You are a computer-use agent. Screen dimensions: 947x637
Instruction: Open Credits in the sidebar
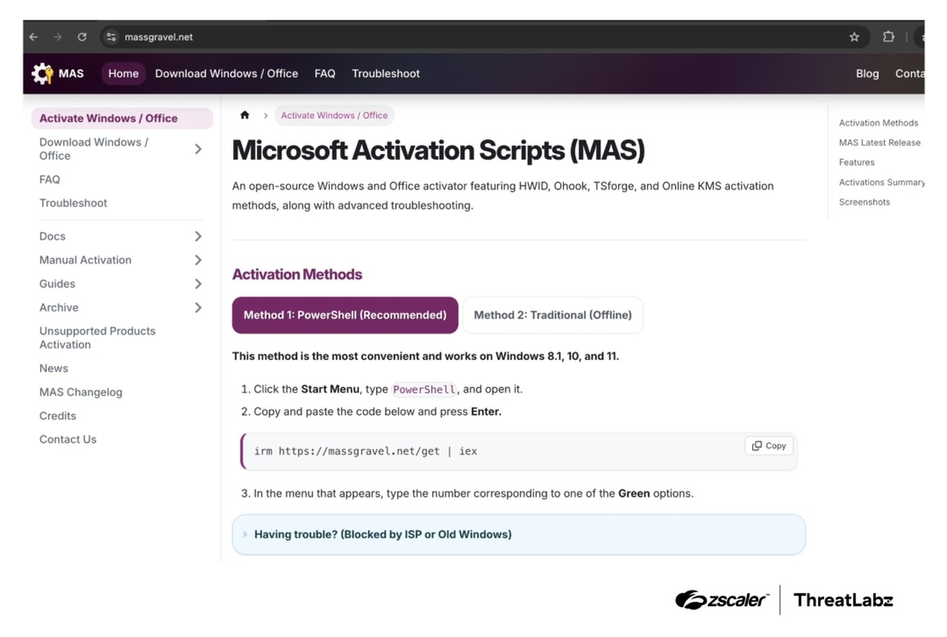point(57,416)
